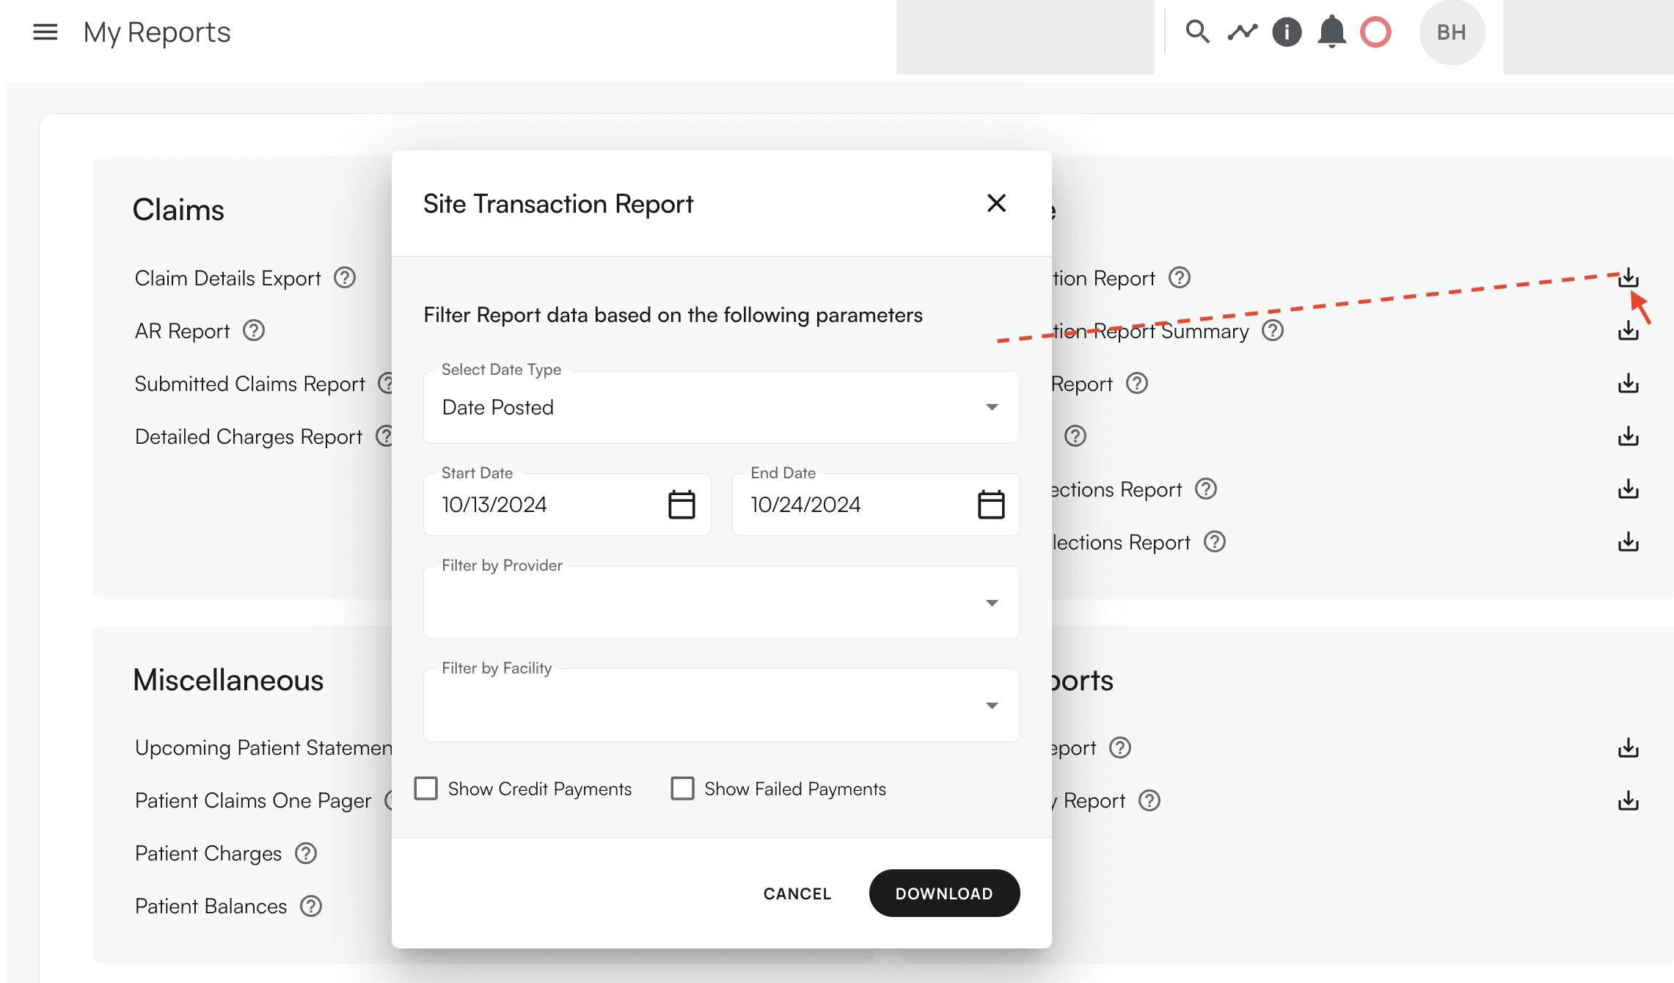The image size is (1674, 983).
Task: Click the red ring status icon
Action: pos(1375,32)
